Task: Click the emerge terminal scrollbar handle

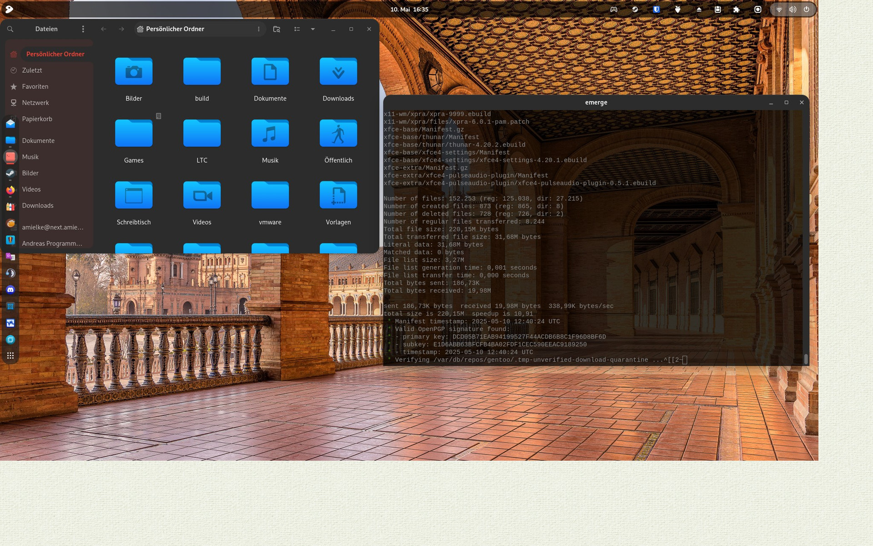Action: tap(806, 359)
